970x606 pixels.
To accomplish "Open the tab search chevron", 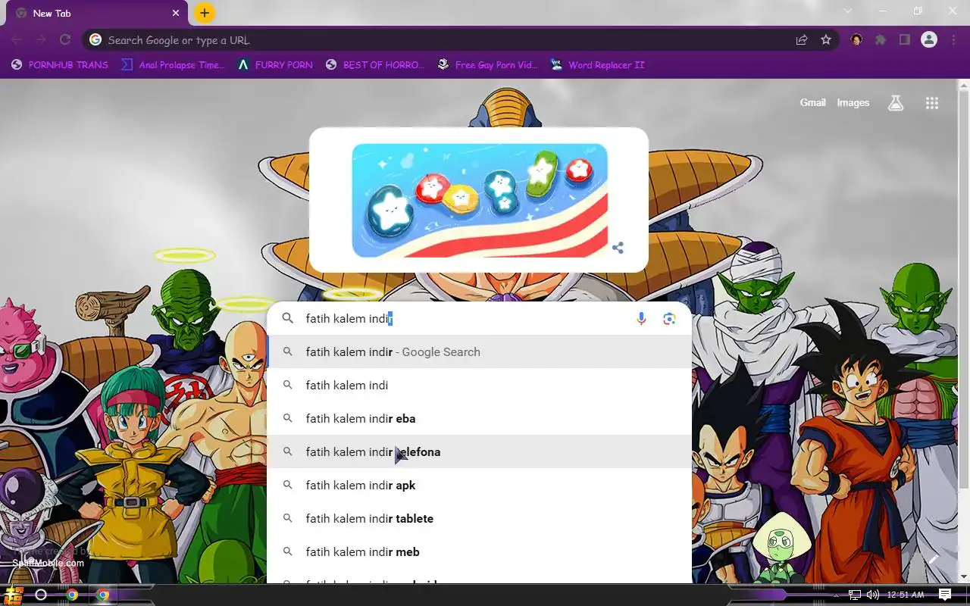I will [848, 11].
